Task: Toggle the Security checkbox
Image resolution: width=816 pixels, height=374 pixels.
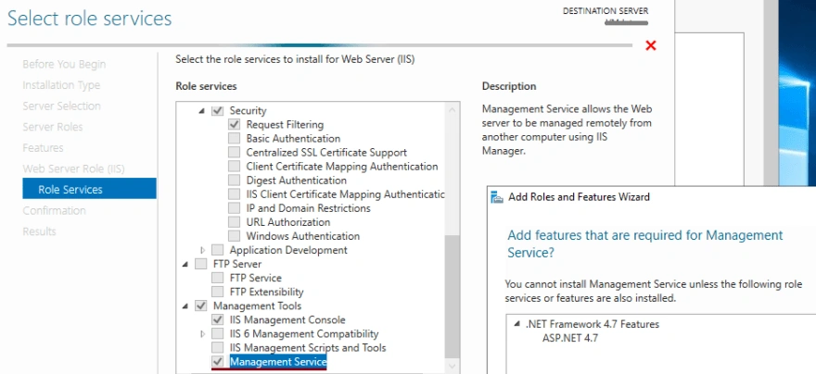Action: click(218, 111)
